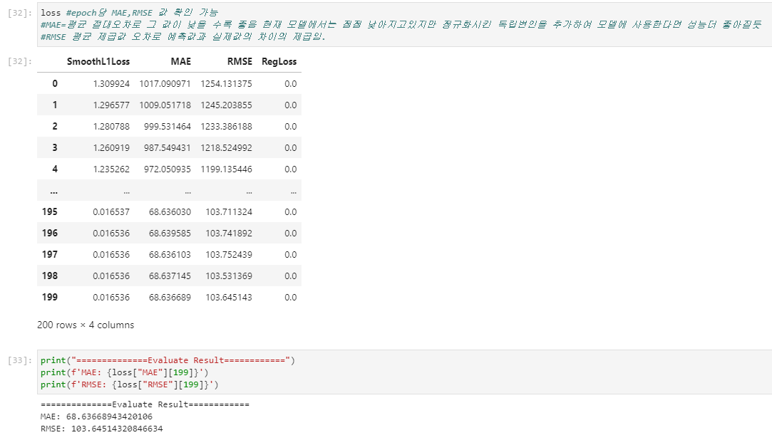Click the RMSE column header
772x440 pixels.
(x=240, y=61)
